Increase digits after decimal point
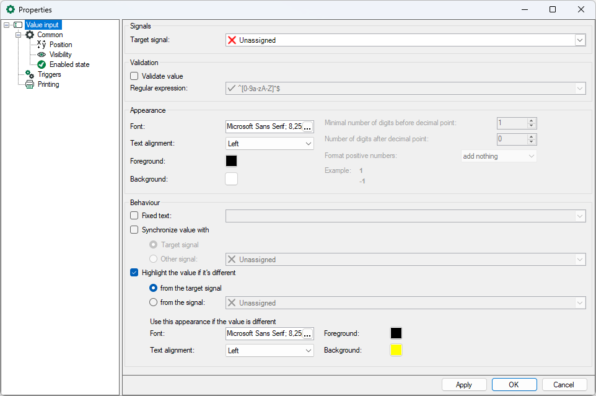This screenshot has width=596, height=396. (532, 136)
